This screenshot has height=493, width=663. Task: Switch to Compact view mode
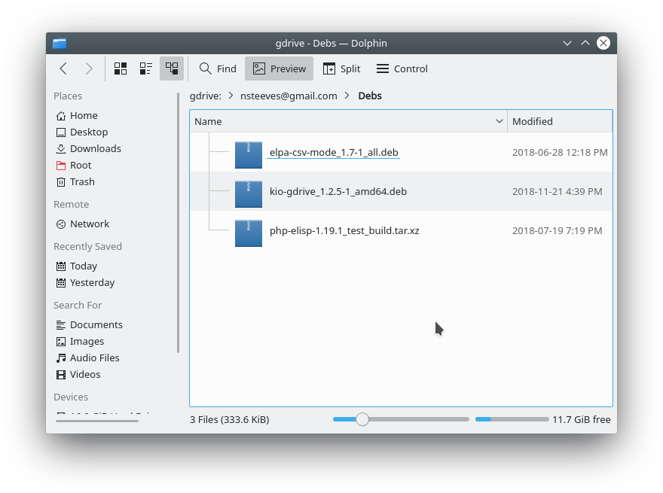click(x=146, y=68)
